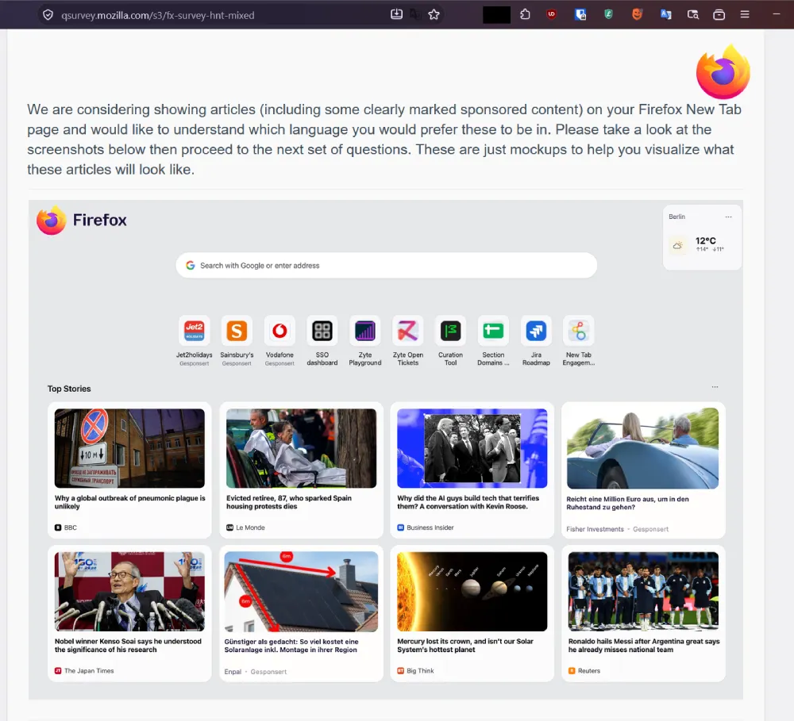Click the Enpal sponsor label

click(233, 671)
